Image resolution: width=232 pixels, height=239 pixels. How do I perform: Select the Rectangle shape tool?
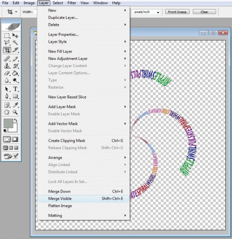15,96
